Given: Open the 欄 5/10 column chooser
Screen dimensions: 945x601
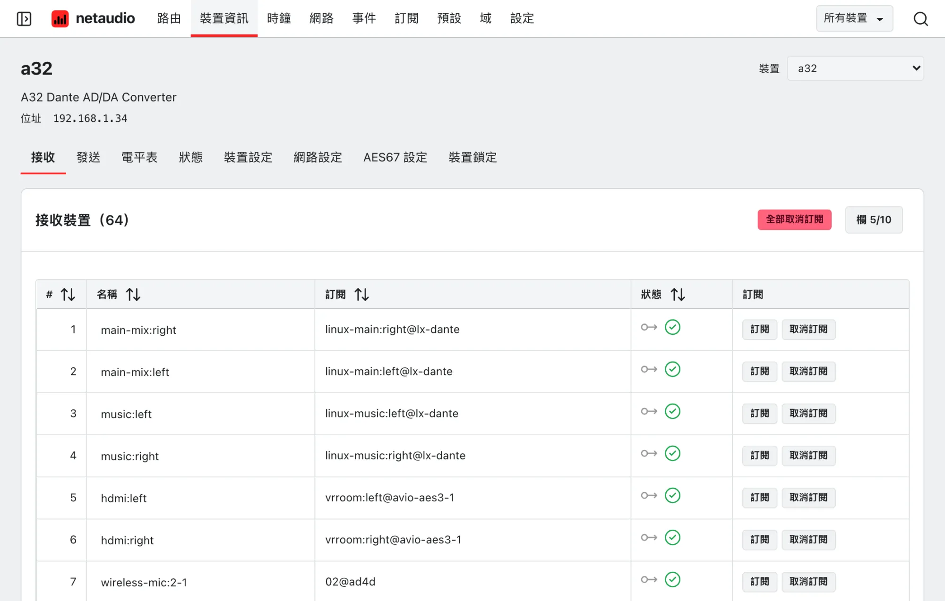Looking at the screenshot, I should click(x=874, y=220).
